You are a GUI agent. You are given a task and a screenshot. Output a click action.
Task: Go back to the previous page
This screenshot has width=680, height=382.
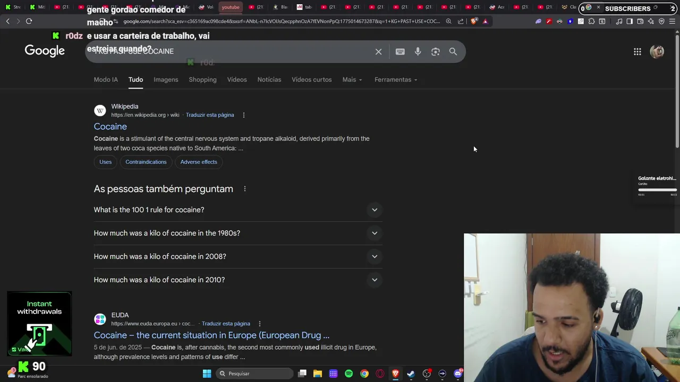[7, 21]
